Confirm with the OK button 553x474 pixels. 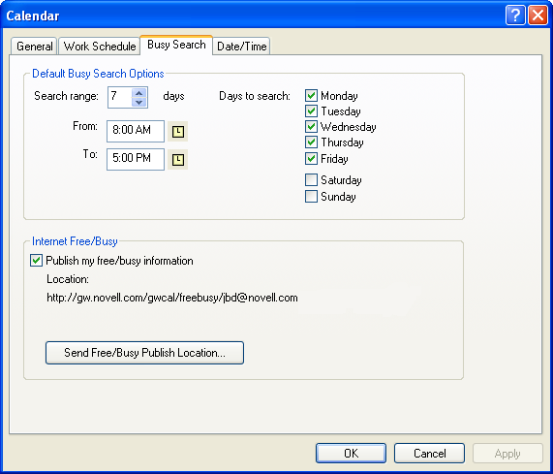pyautogui.click(x=351, y=454)
